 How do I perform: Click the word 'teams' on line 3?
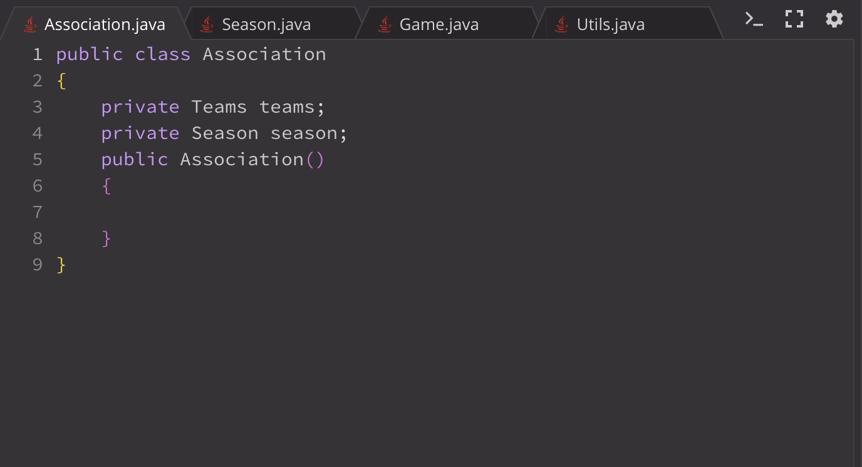[287, 107]
